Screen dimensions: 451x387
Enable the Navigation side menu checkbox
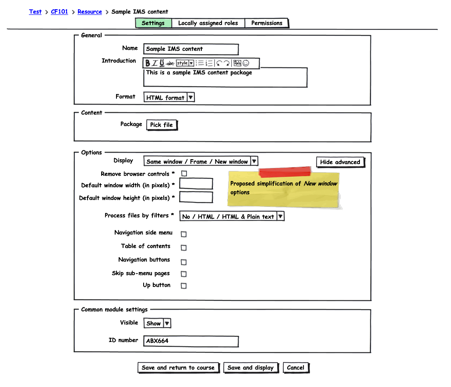point(184,234)
